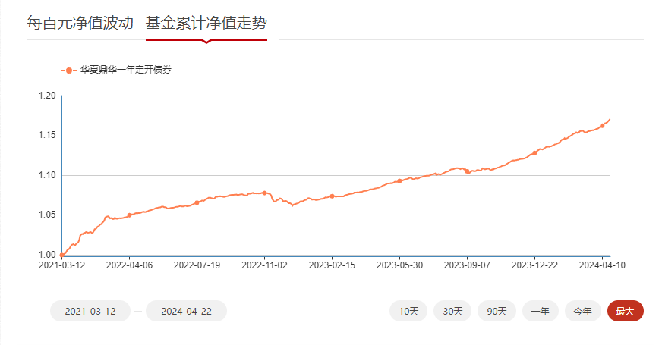Viewport: 662px width, 345px height.
Task: Click the data marker at 2023-12-22
Action: (534, 153)
